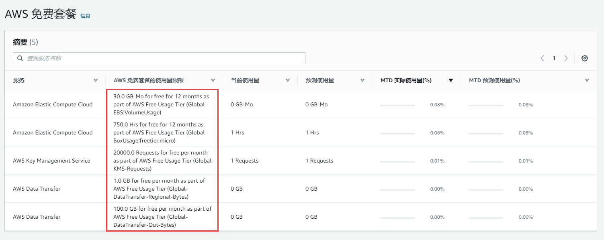Click the search service name field
The width and height of the screenshot is (604, 240).
(x=159, y=58)
